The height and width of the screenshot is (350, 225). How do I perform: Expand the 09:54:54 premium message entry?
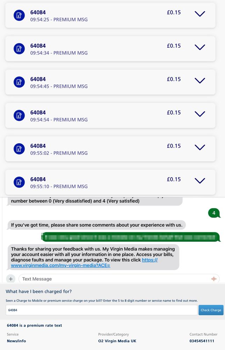200,114
